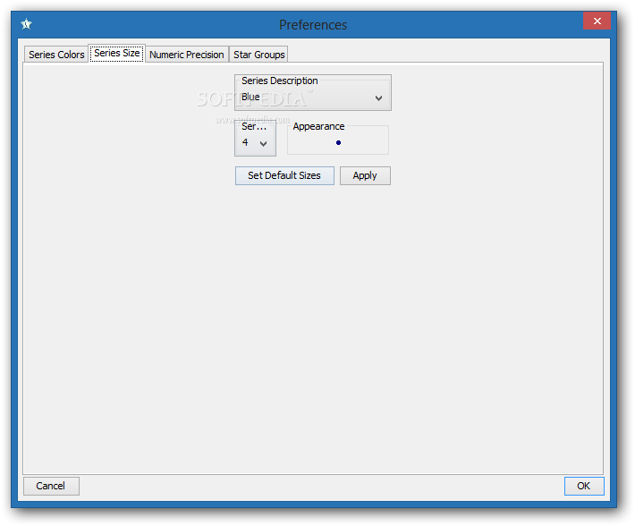Cancel the Preferences dialog
635x526 pixels.
pyautogui.click(x=51, y=486)
